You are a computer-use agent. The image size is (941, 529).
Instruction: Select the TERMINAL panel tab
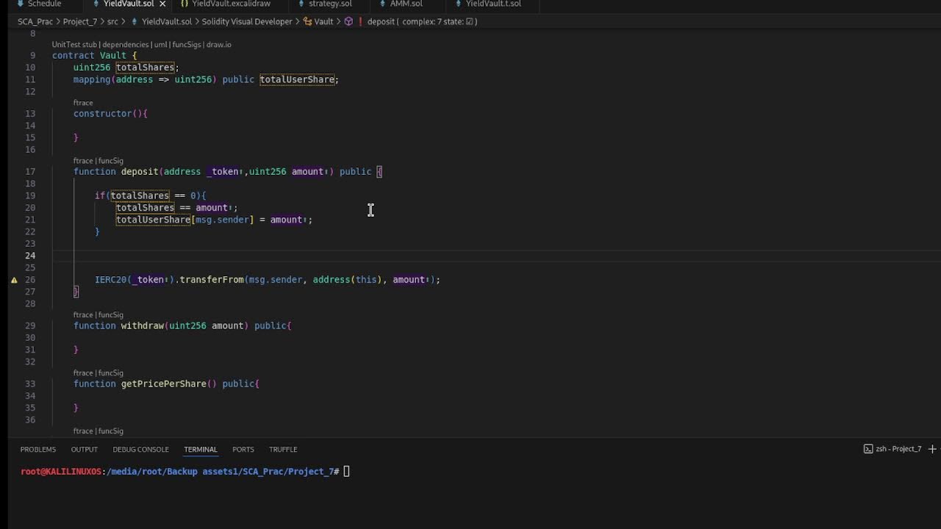(x=201, y=449)
